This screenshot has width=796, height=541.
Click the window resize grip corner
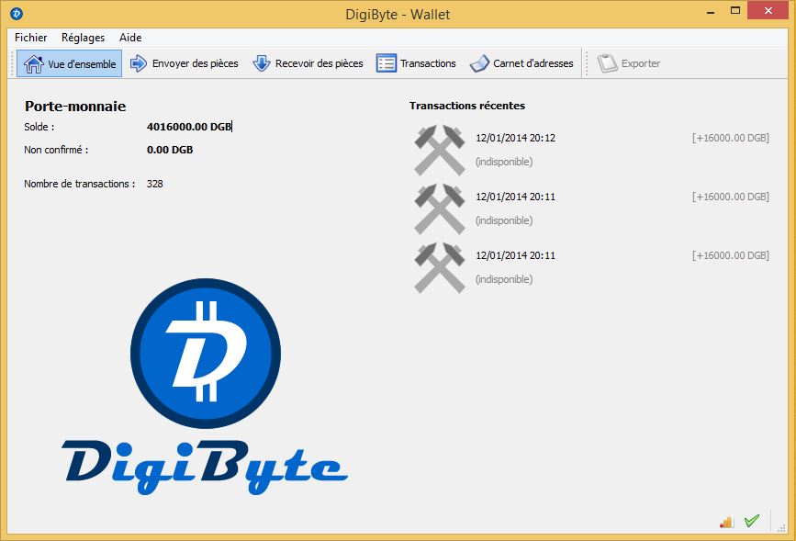[782, 528]
